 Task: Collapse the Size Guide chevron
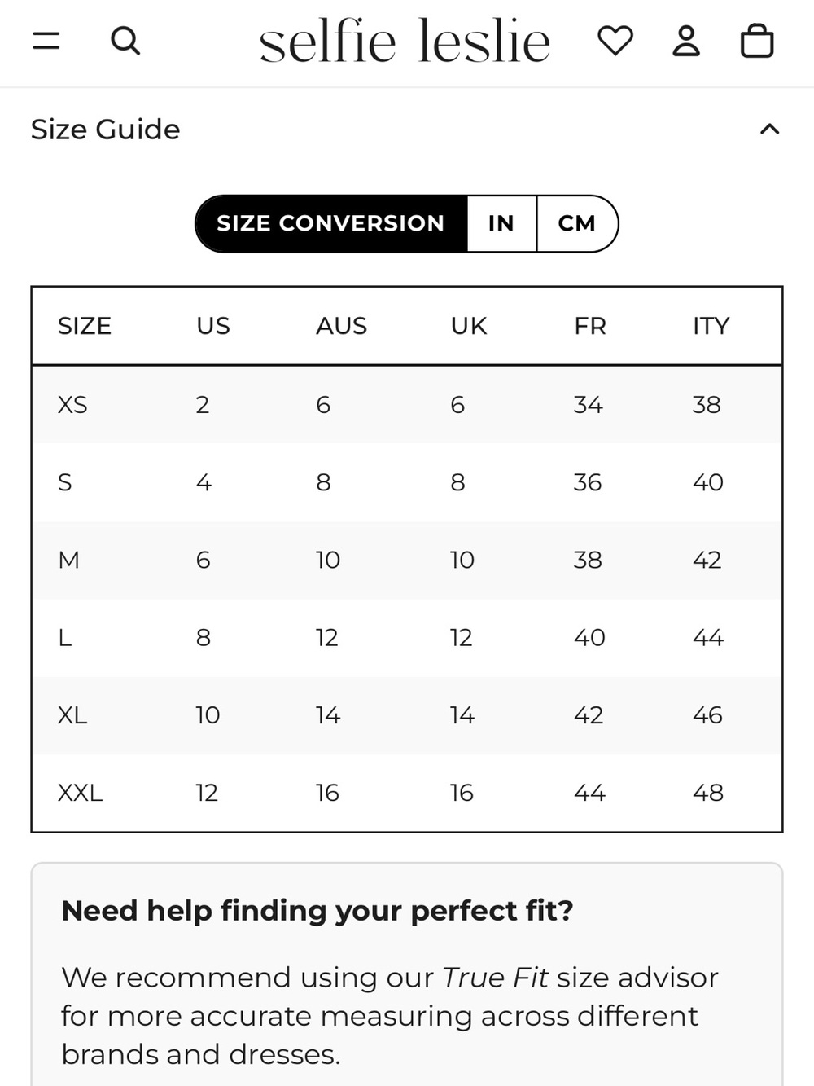[x=769, y=129]
